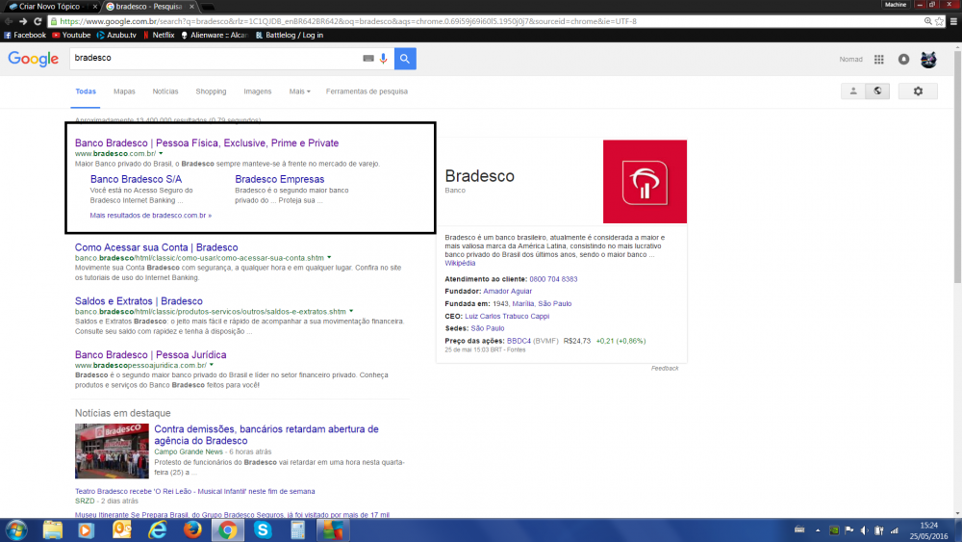
Task: Open Como Acessar sua Conta result
Action: 157,247
